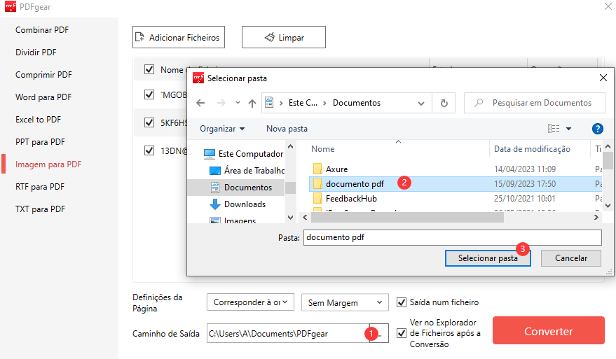616x359 pixels.
Task: Open the Comprimir PDF tool
Action: [43, 75]
